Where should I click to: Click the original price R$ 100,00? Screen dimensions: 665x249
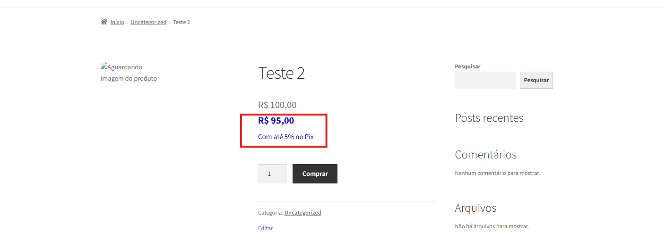(277, 105)
